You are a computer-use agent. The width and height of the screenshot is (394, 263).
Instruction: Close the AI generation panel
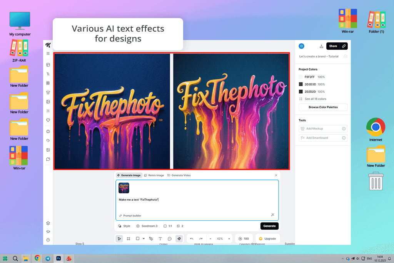(x=276, y=175)
